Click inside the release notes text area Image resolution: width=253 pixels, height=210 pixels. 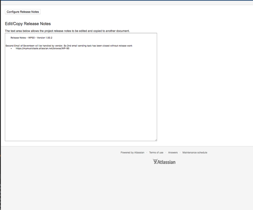81,87
